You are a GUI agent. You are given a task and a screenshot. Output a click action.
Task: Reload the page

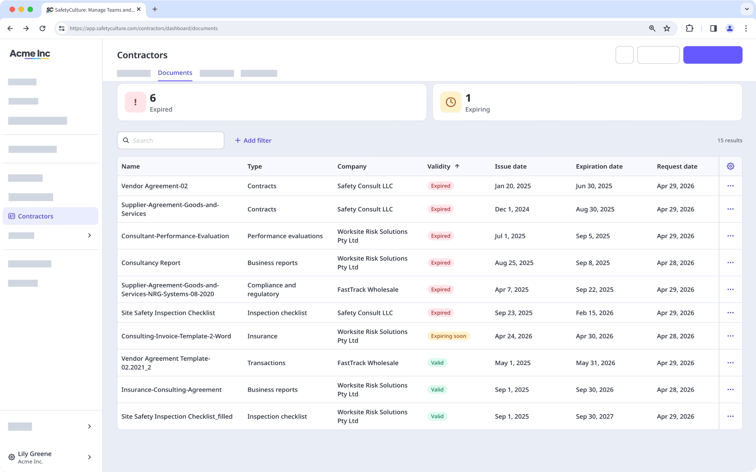[x=42, y=28]
